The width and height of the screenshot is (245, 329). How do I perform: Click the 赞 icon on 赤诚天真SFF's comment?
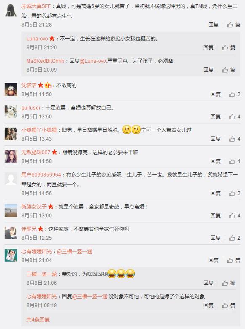(234, 25)
